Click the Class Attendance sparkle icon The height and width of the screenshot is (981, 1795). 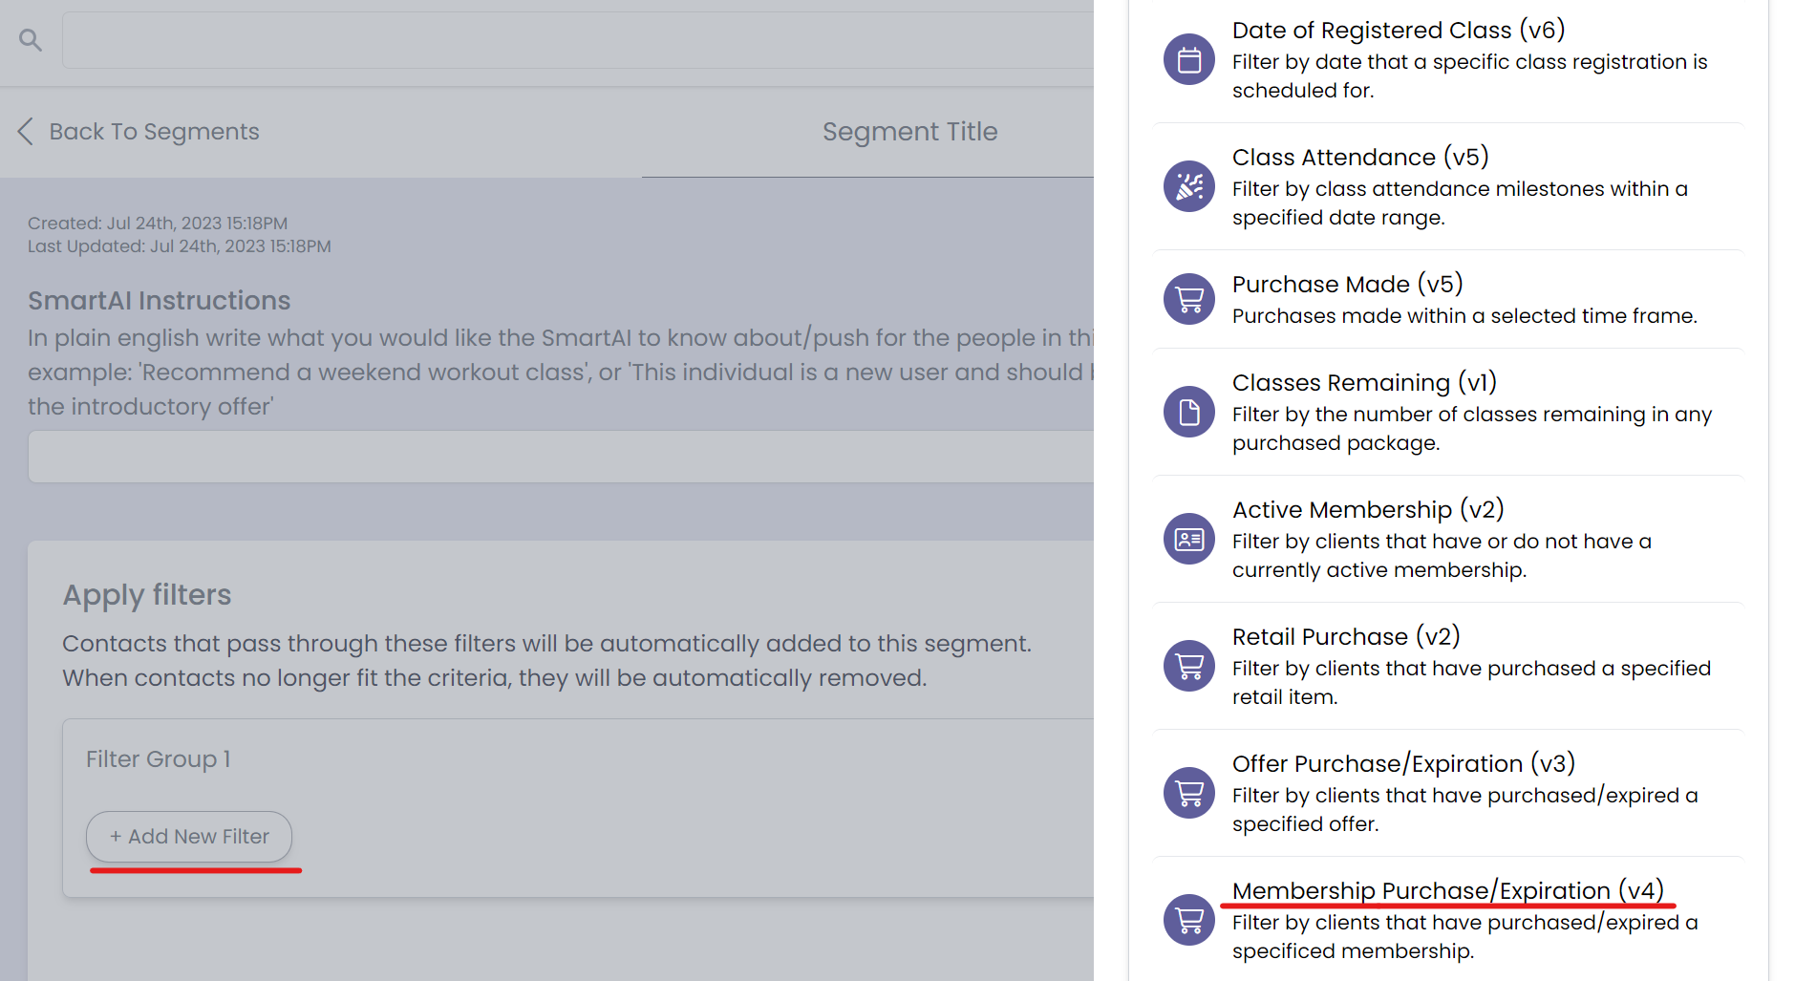(x=1187, y=186)
